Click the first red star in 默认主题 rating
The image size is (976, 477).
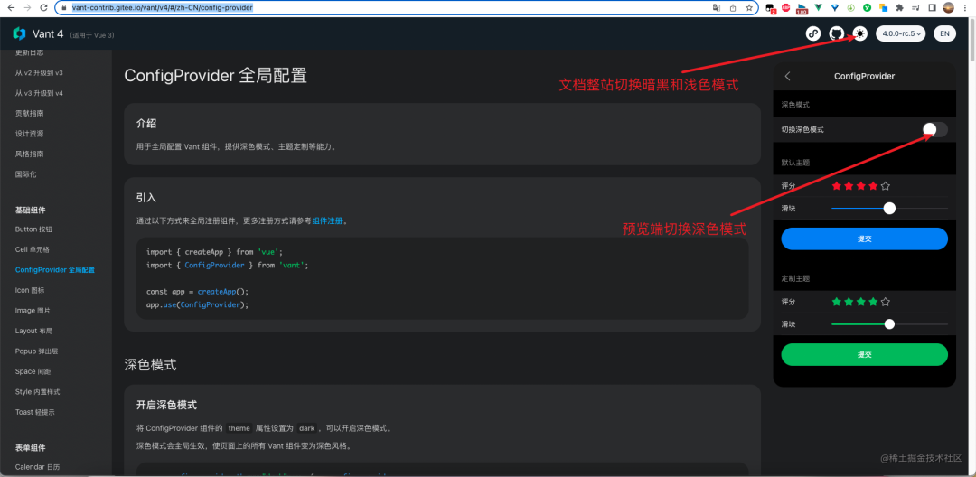tap(837, 186)
